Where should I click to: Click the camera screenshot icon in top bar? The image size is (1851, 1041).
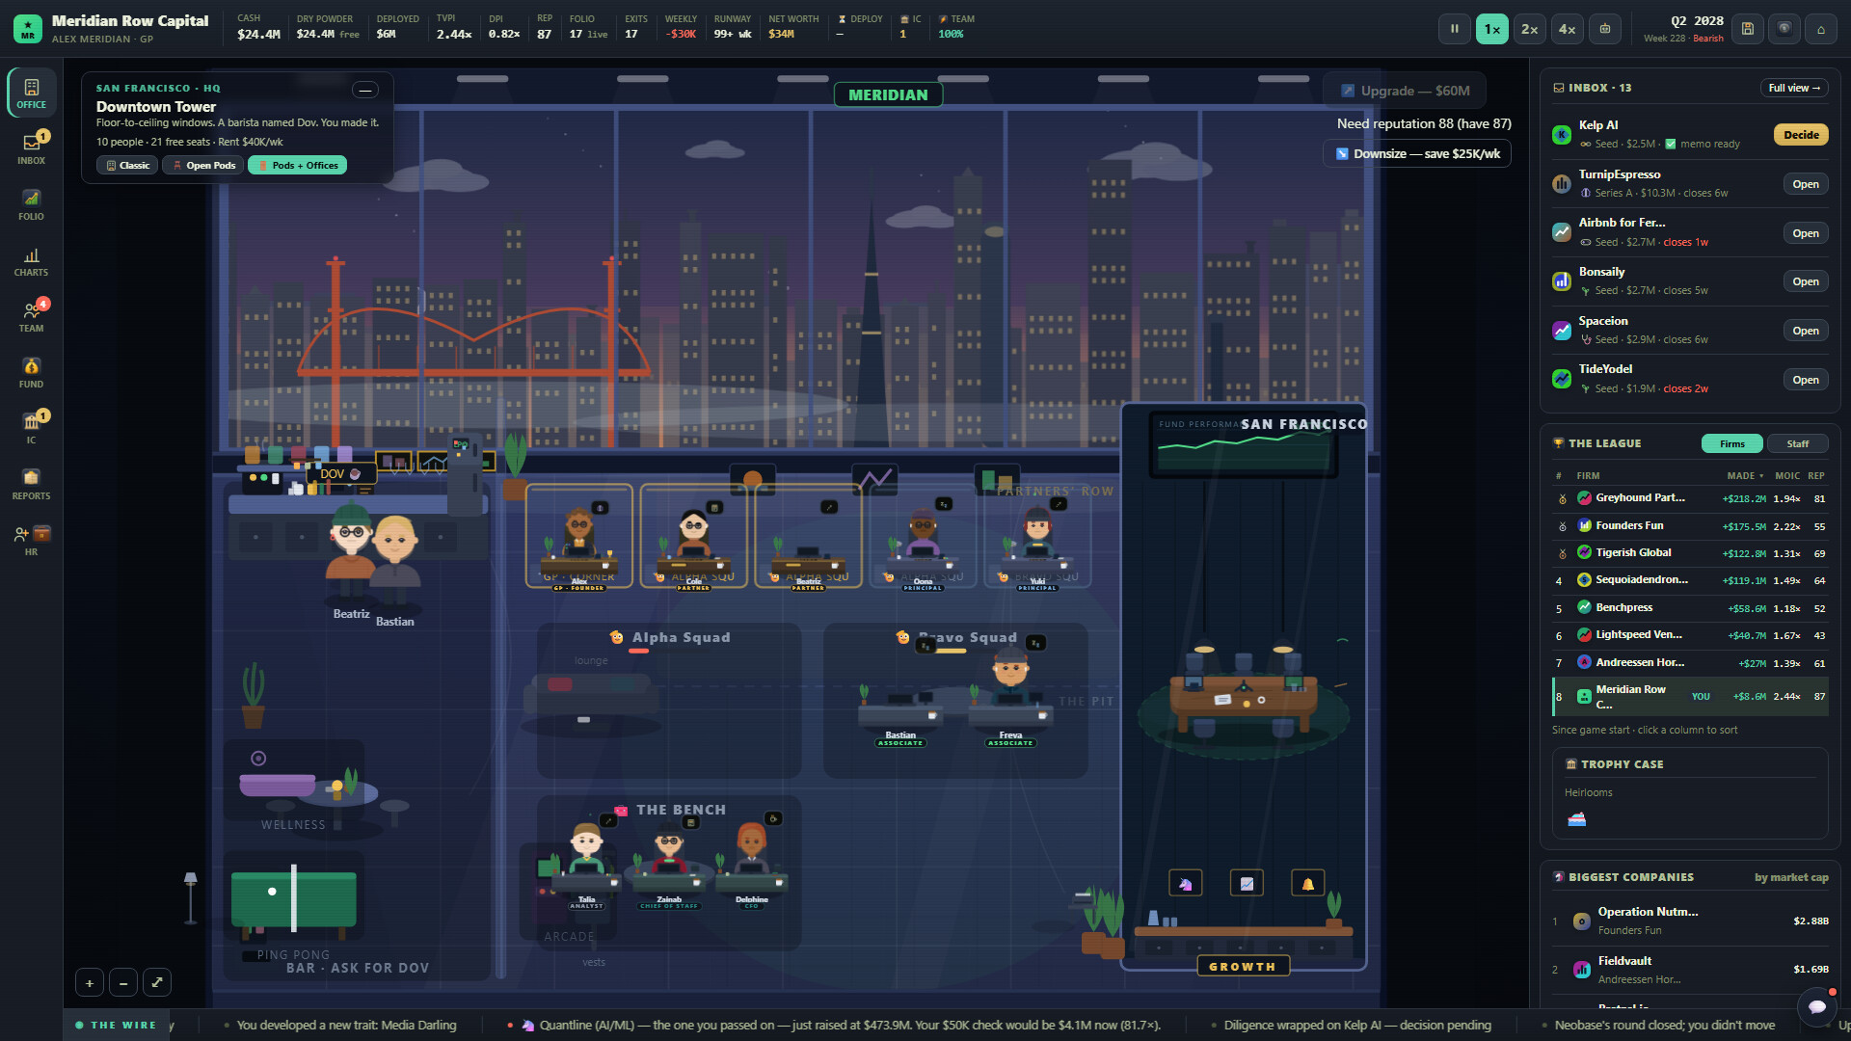[1784, 29]
